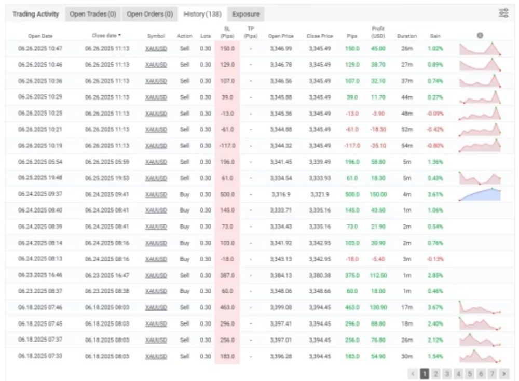Click XAUUSD symbol link in first row
Image resolution: width=519 pixels, height=381 pixels.
(156, 49)
